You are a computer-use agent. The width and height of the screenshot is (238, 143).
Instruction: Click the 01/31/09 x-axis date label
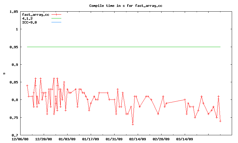point(114,139)
